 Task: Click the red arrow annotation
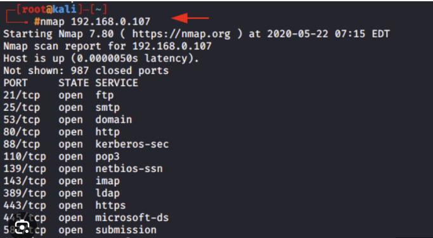coord(190,18)
